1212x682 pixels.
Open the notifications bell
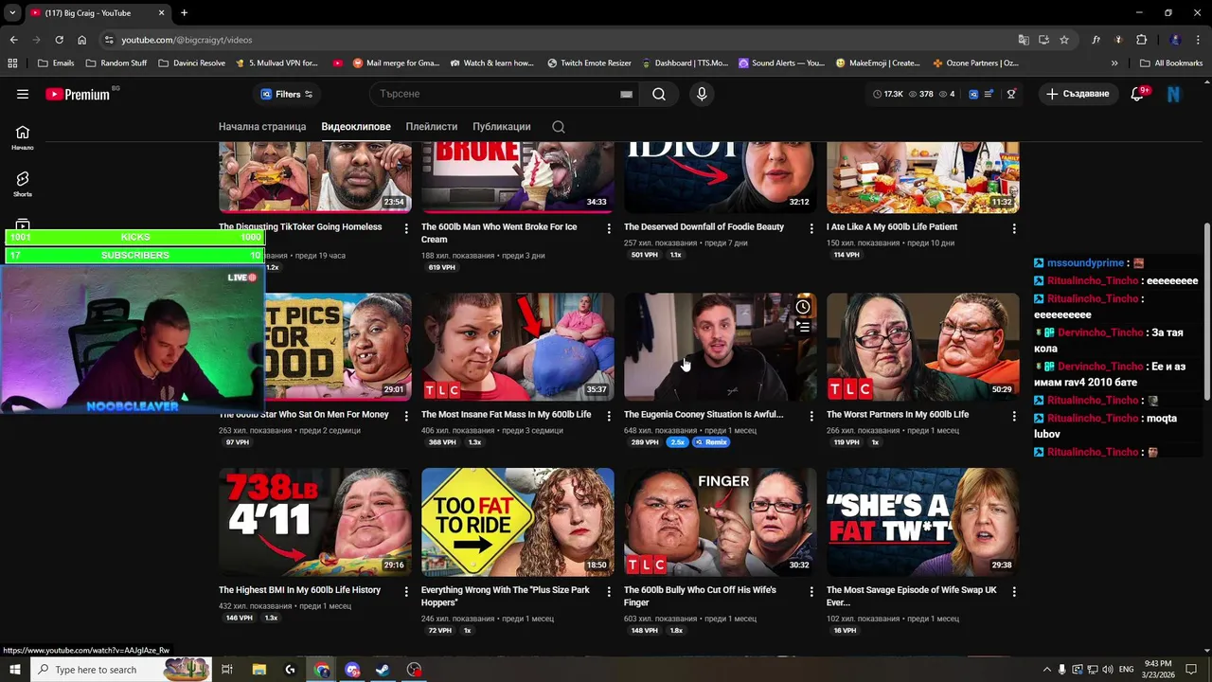pos(1138,94)
